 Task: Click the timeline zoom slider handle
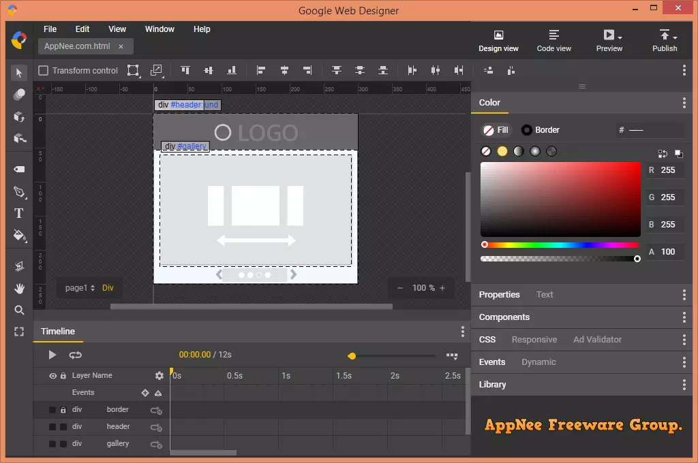coord(352,356)
